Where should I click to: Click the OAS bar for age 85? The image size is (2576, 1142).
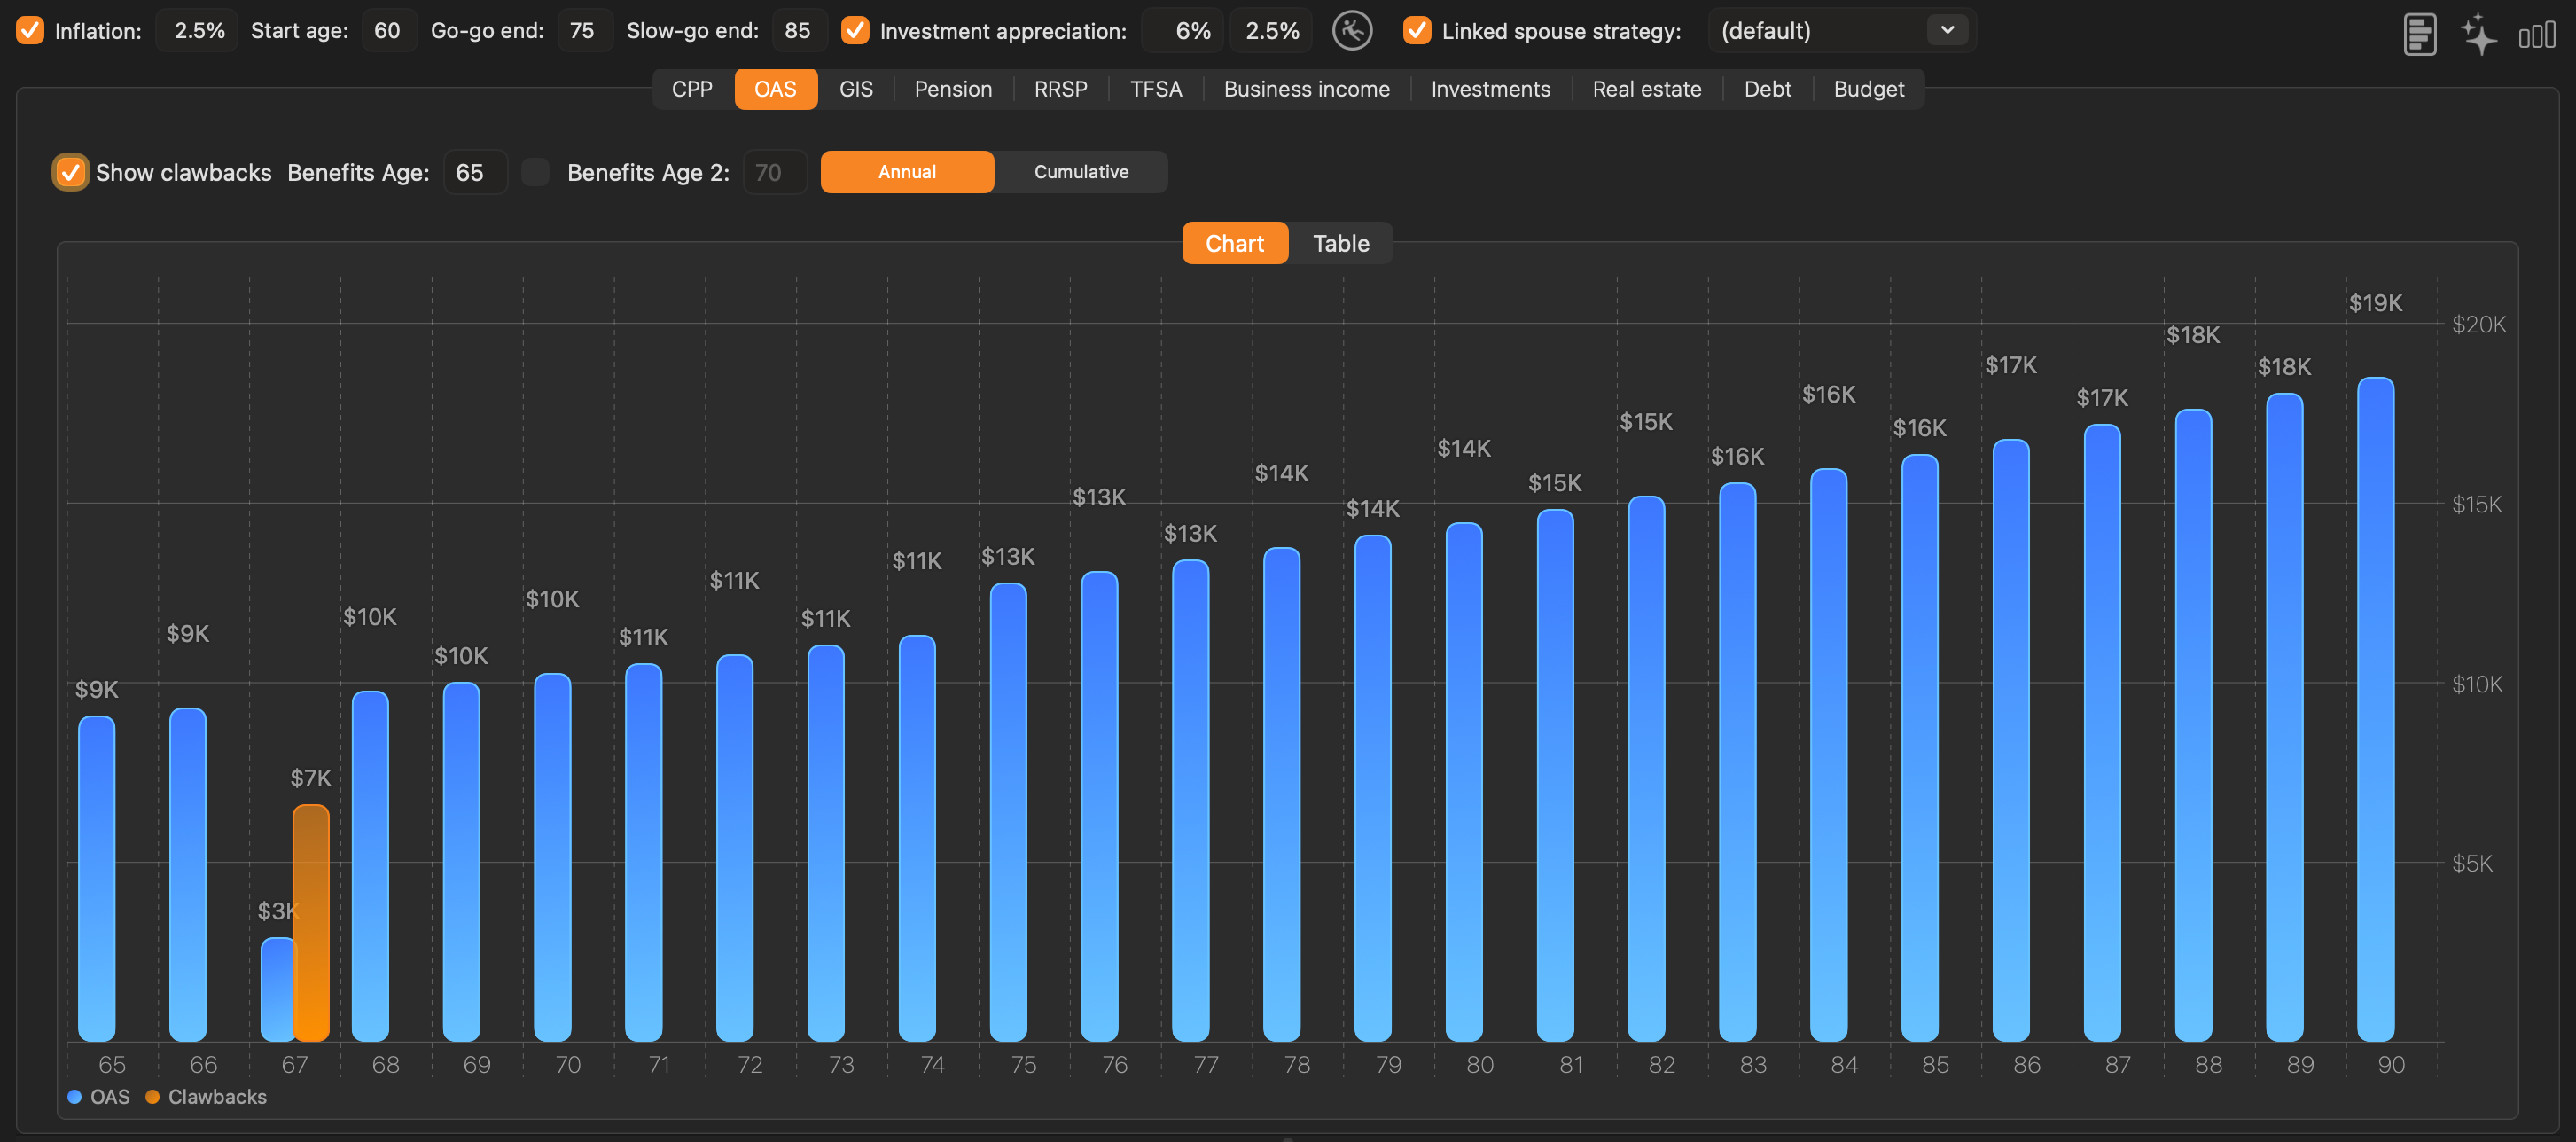(1920, 748)
